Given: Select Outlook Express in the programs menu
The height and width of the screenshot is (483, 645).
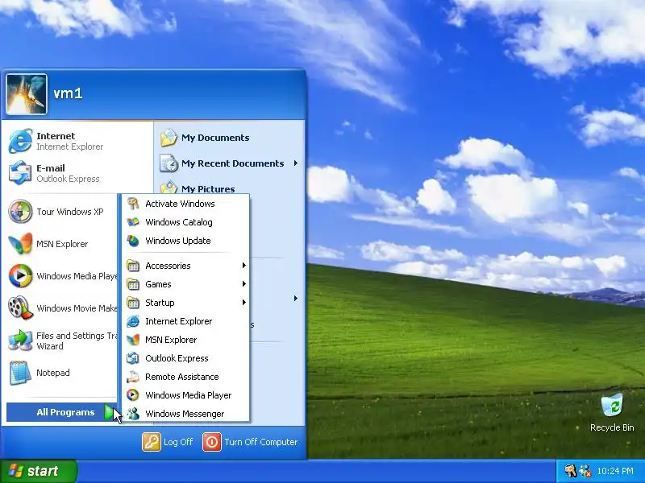Looking at the screenshot, I should point(184,358).
